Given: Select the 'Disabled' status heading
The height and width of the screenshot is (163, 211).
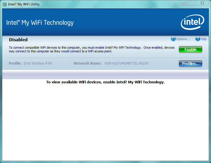Looking at the screenshot, I should pos(18,40).
